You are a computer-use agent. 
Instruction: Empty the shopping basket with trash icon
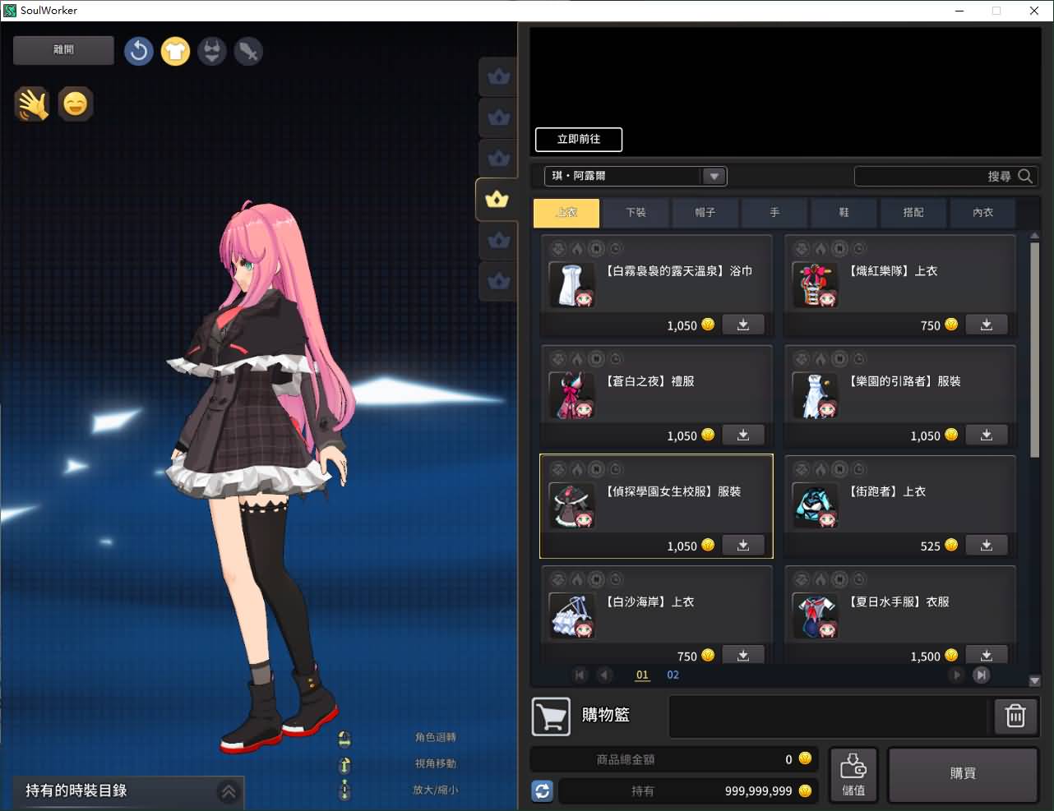pos(1015,717)
